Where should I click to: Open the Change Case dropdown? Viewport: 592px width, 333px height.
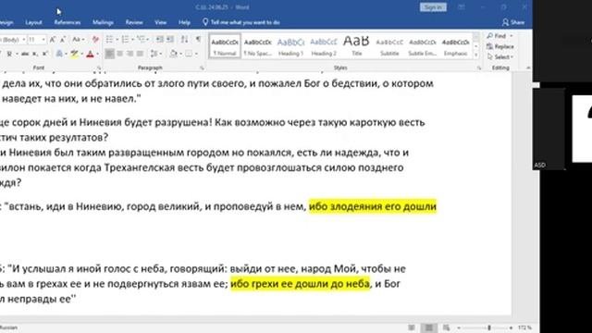[78, 40]
